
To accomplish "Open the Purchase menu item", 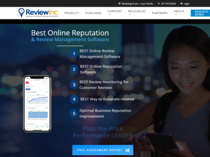I will coord(93,13).
